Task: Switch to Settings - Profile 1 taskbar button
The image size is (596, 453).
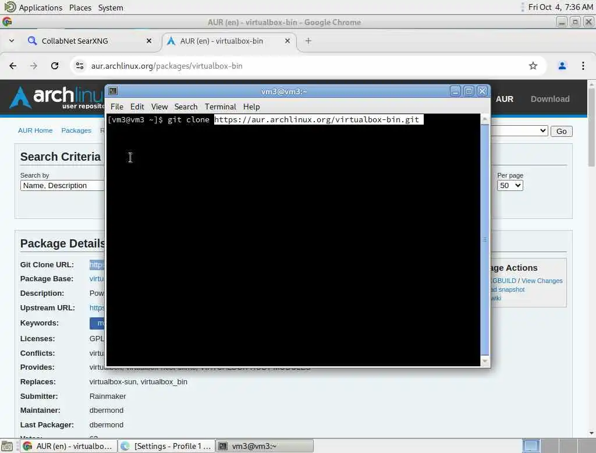Action: pos(166,446)
